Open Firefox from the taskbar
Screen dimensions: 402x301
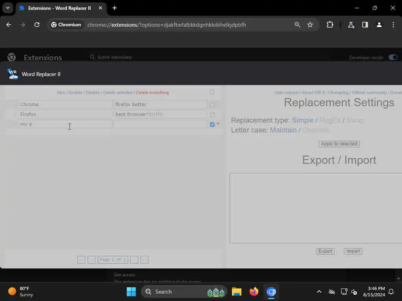tap(254, 292)
